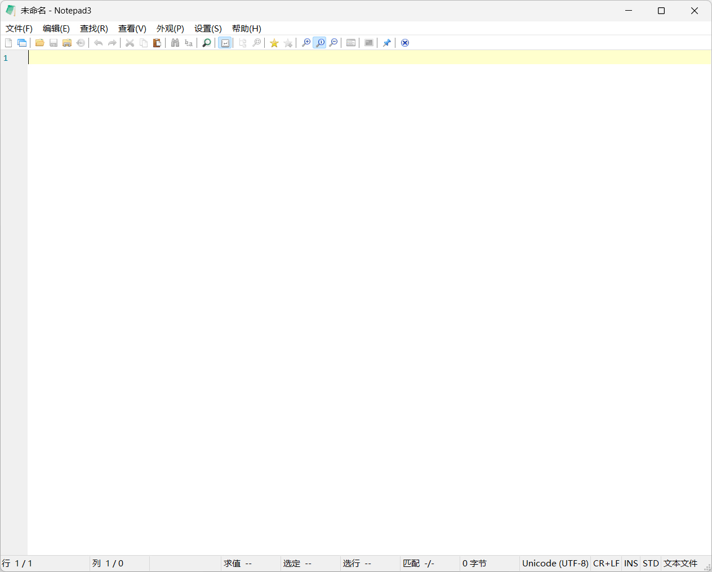Click the Open file folder icon
The height and width of the screenshot is (572, 712).
39,43
